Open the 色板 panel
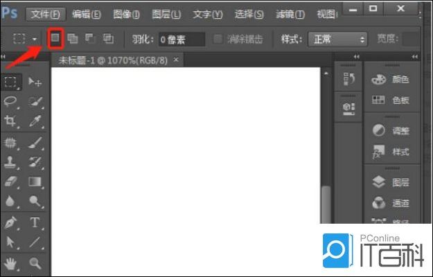 (390, 100)
